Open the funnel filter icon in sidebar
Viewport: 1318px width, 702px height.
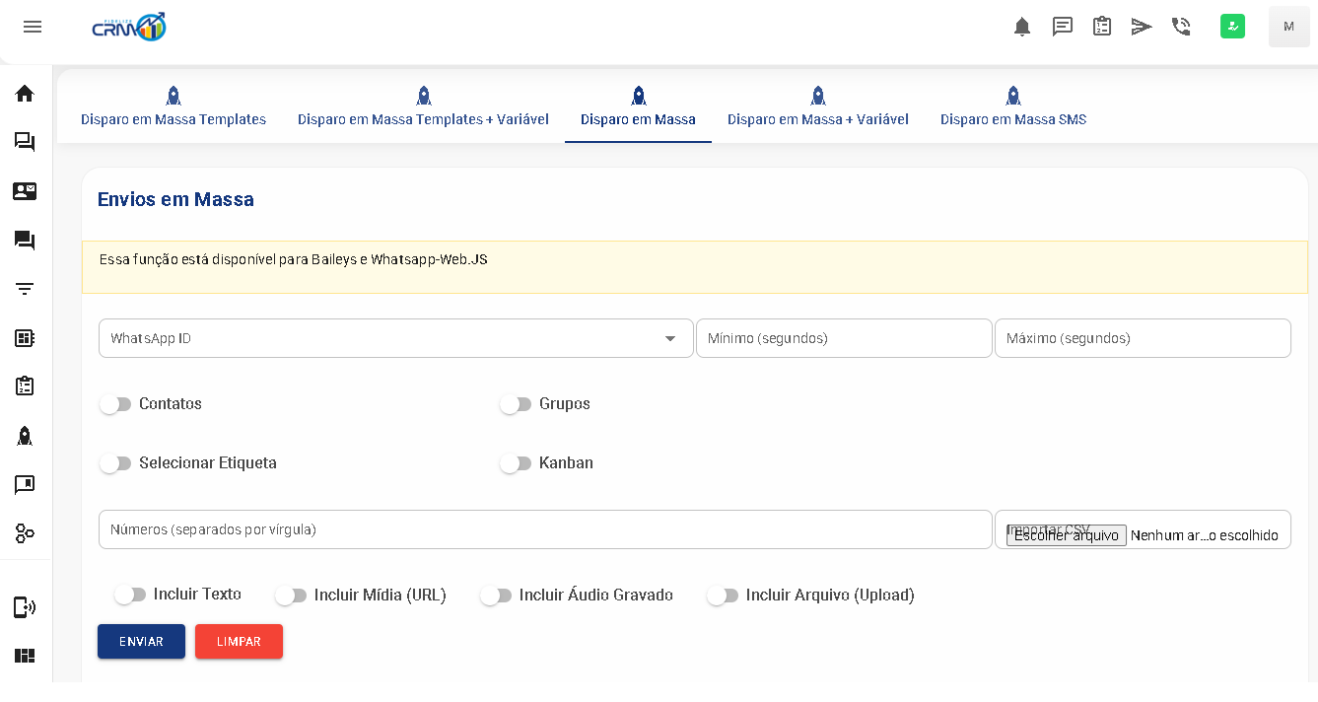[x=25, y=289]
